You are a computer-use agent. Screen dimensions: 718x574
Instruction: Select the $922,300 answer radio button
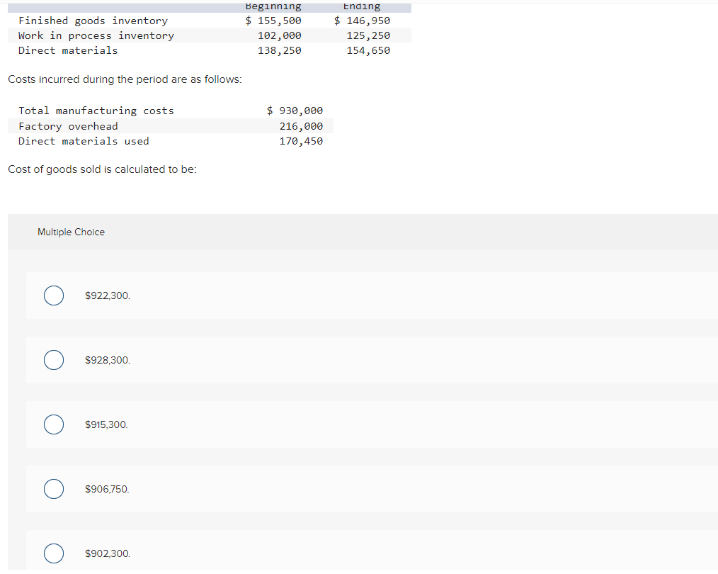pos(53,296)
